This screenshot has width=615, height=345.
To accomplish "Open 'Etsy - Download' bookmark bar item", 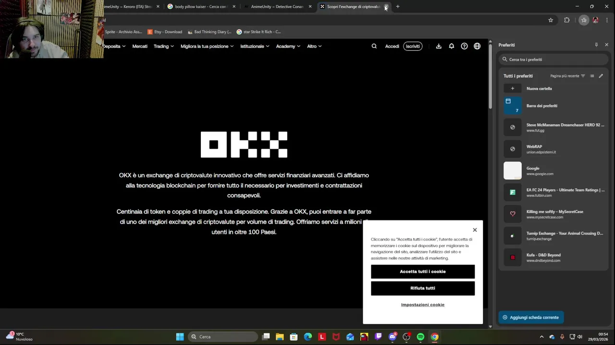I will [x=165, y=32].
